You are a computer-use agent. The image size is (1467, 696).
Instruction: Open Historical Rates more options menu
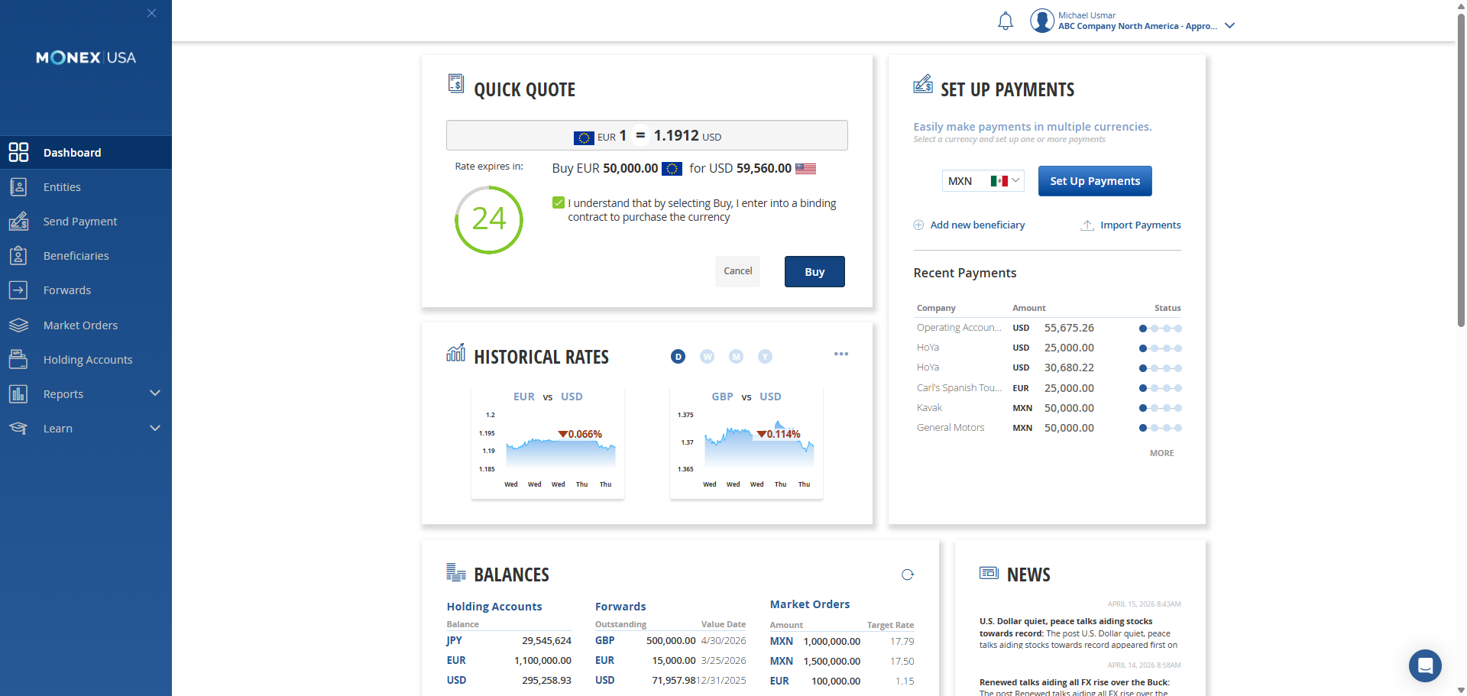tap(841, 354)
